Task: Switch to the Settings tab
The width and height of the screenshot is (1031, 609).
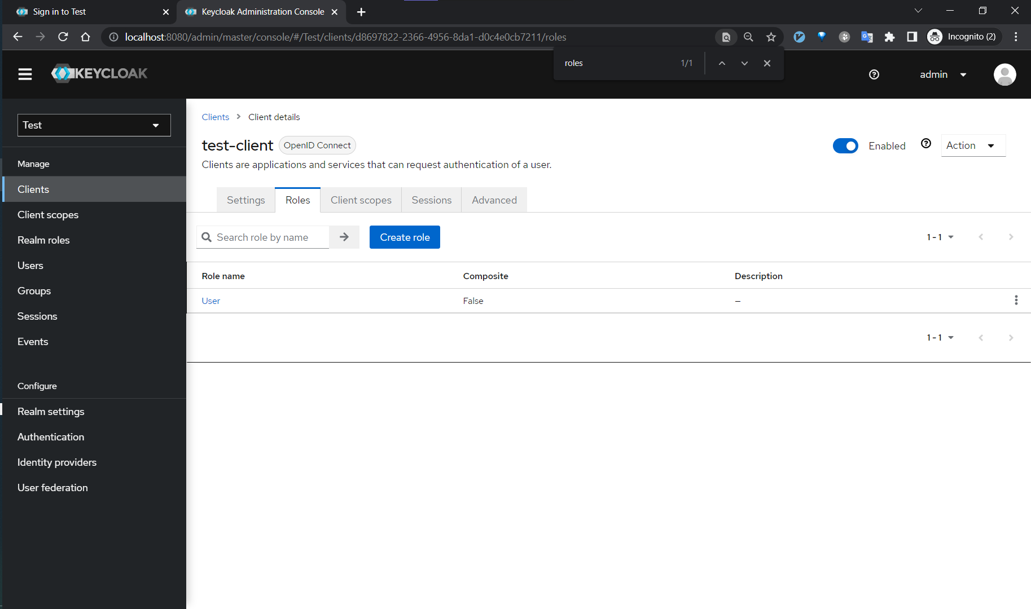Action: (x=245, y=200)
